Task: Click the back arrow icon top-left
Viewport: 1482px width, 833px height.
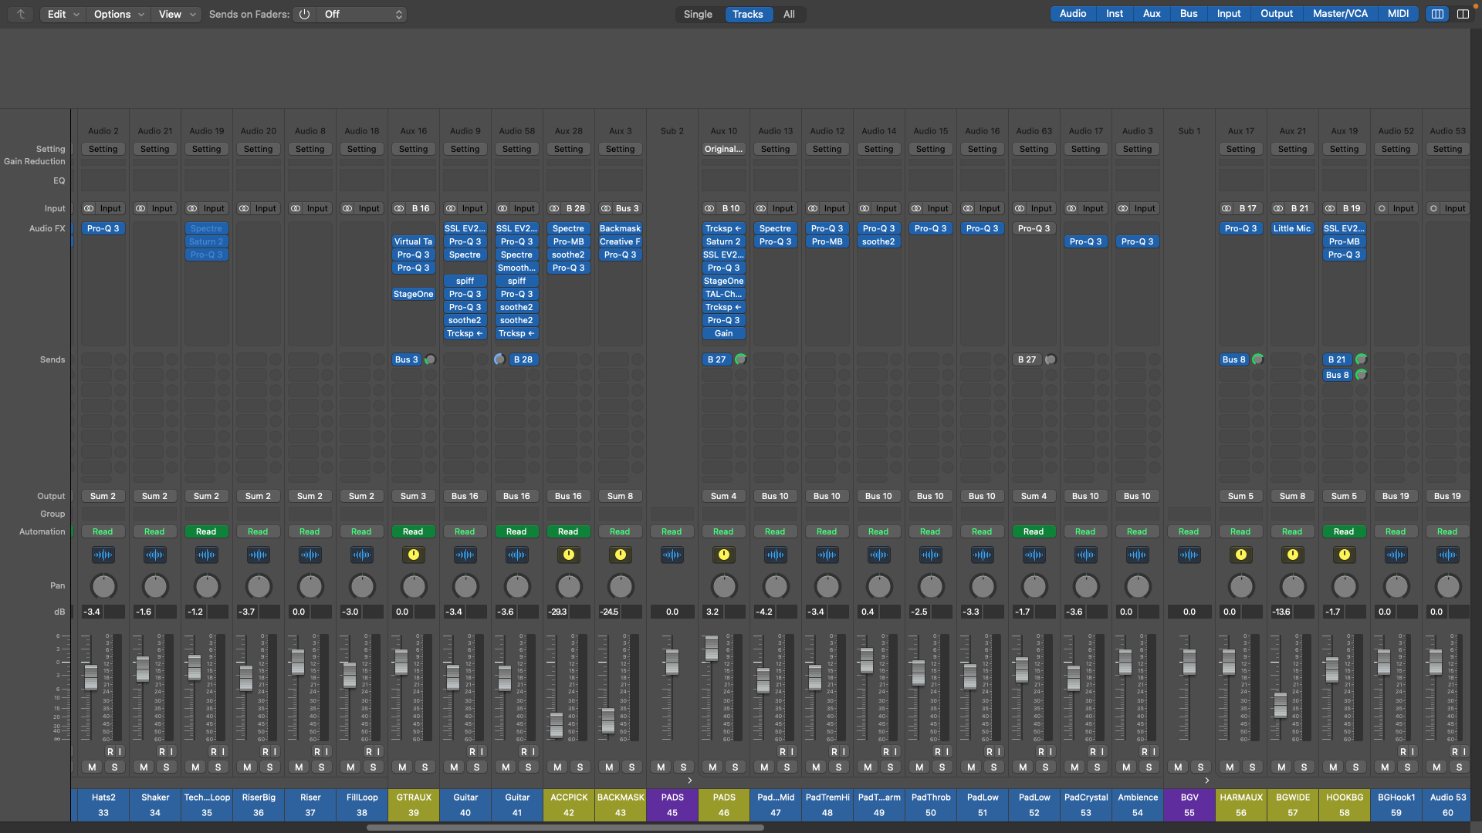Action: [21, 14]
